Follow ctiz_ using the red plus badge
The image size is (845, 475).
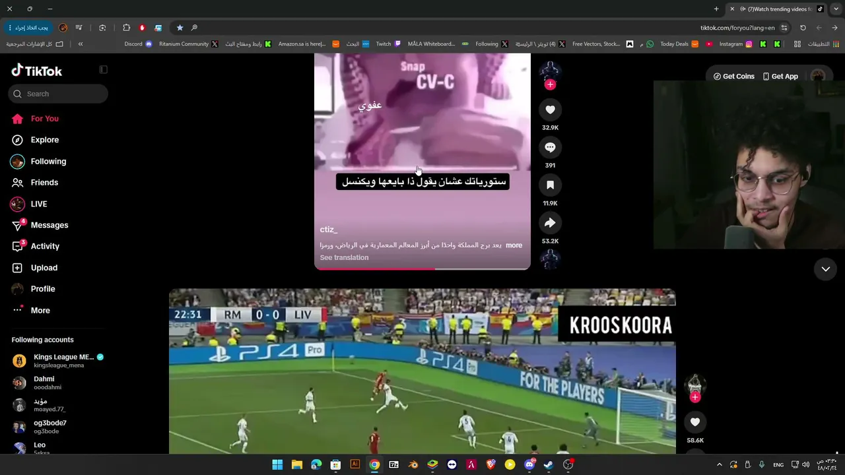[550, 84]
